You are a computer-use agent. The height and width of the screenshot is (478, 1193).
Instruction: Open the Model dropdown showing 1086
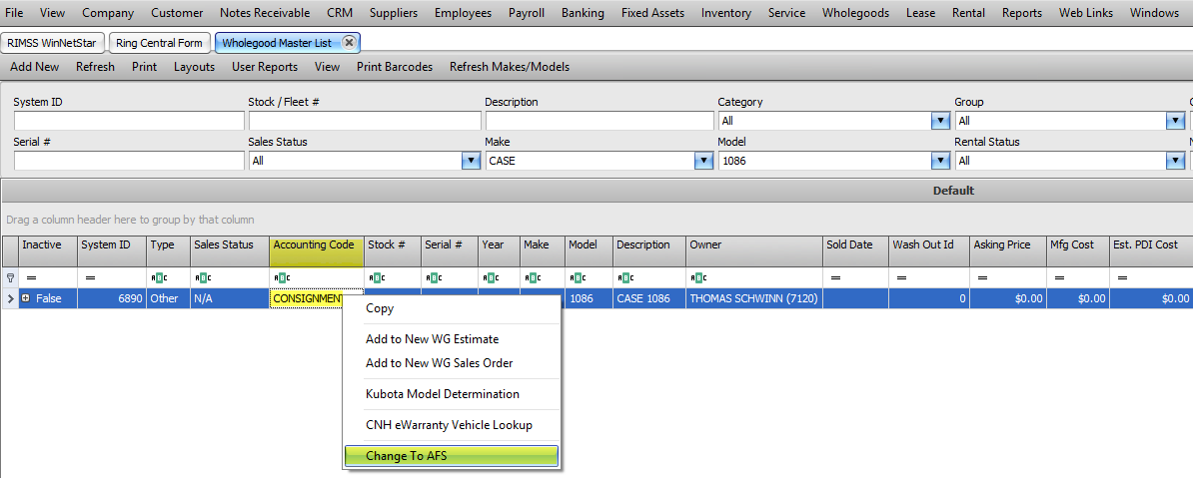(x=941, y=161)
